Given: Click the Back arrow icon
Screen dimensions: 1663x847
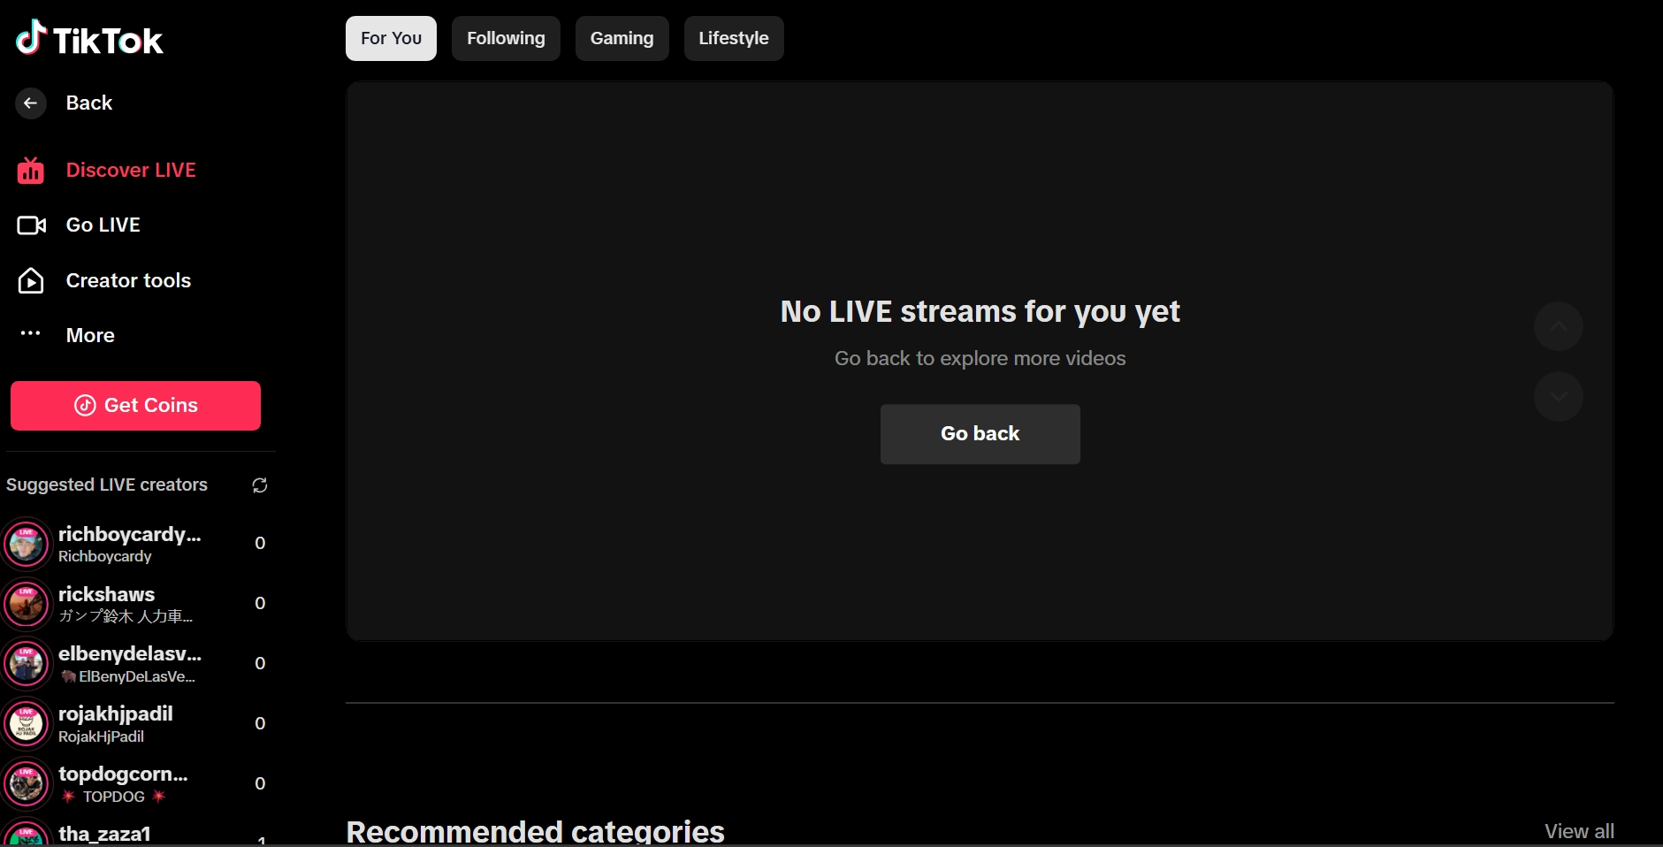Looking at the screenshot, I should [31, 103].
